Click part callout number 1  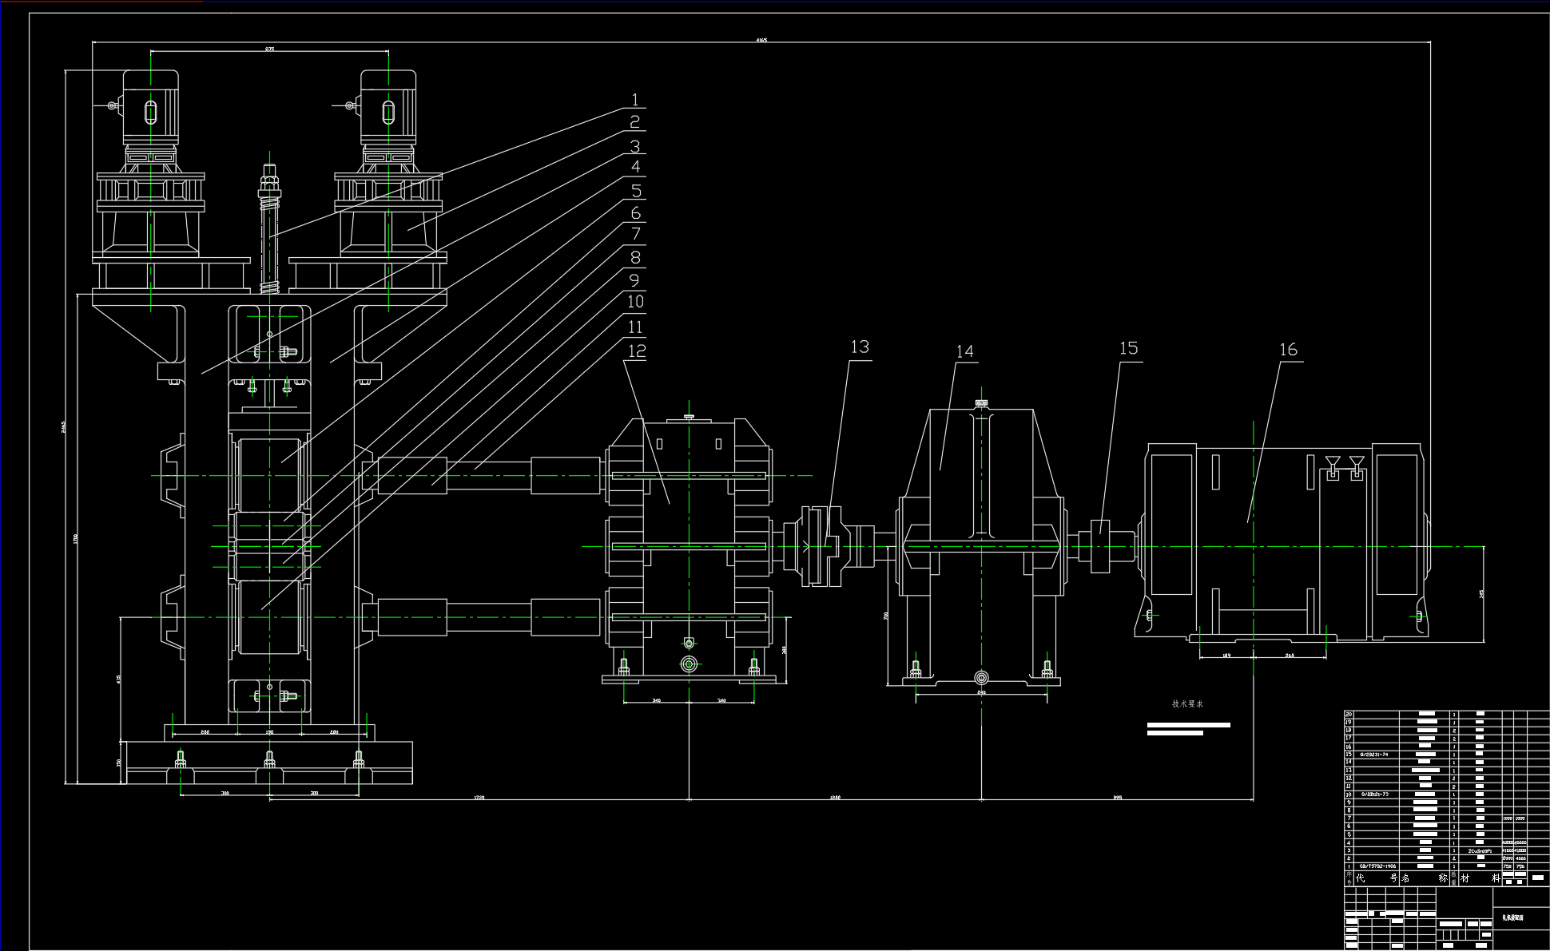[635, 100]
